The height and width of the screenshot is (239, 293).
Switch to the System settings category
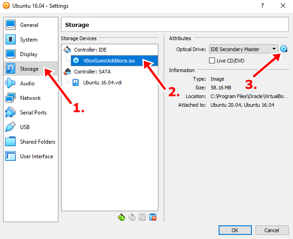coord(28,40)
